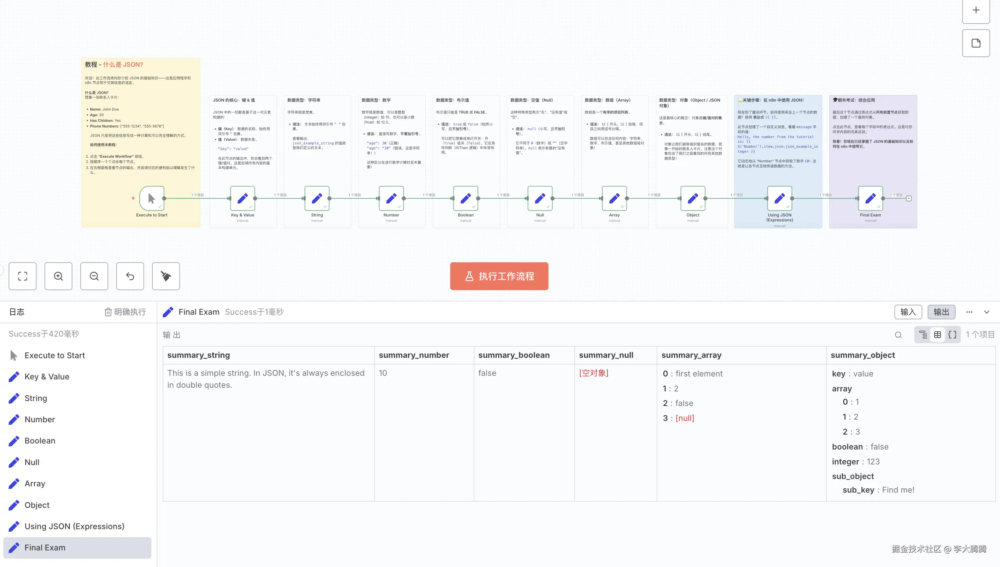Add a sticky note via the note icon
Image resolution: width=1000 pixels, height=567 pixels.
(976, 43)
